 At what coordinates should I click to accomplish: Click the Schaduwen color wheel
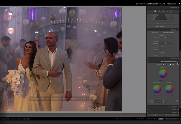(157, 89)
